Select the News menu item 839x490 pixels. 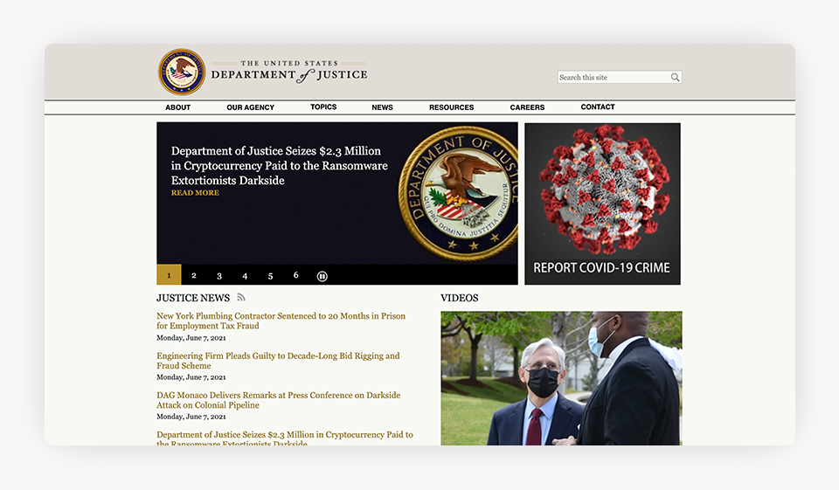click(382, 107)
